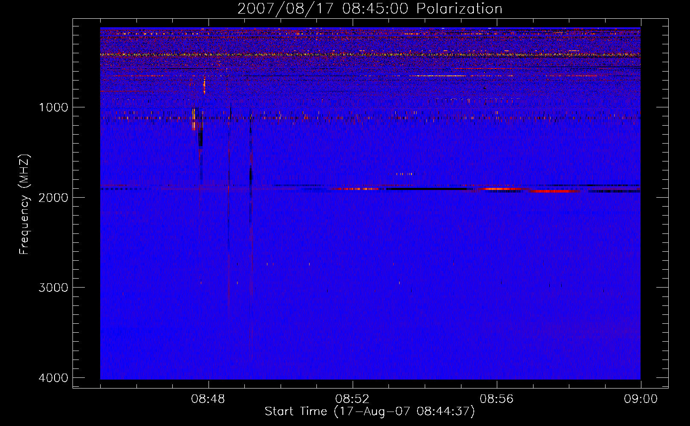Select the 'Frequency (MHZ)' y-axis label
This screenshot has width=690, height=426.
(24, 204)
